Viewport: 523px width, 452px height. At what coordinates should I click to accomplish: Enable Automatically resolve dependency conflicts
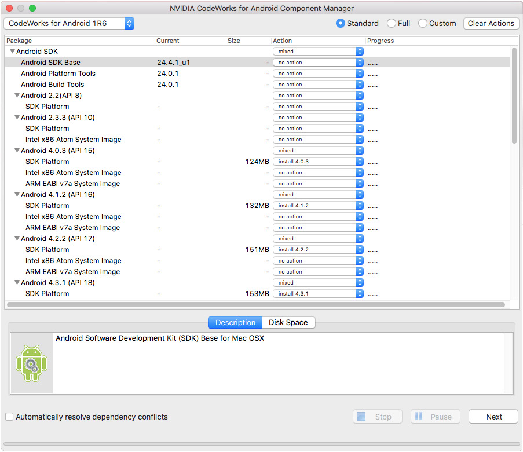tap(9, 416)
